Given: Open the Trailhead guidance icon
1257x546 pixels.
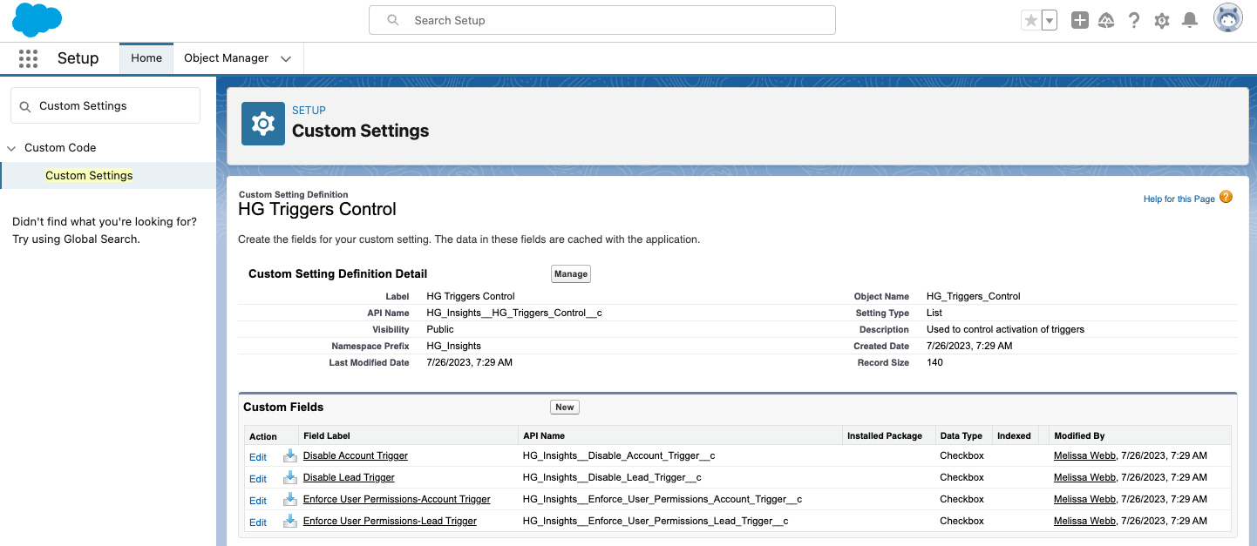Looking at the screenshot, I should click(x=1106, y=20).
